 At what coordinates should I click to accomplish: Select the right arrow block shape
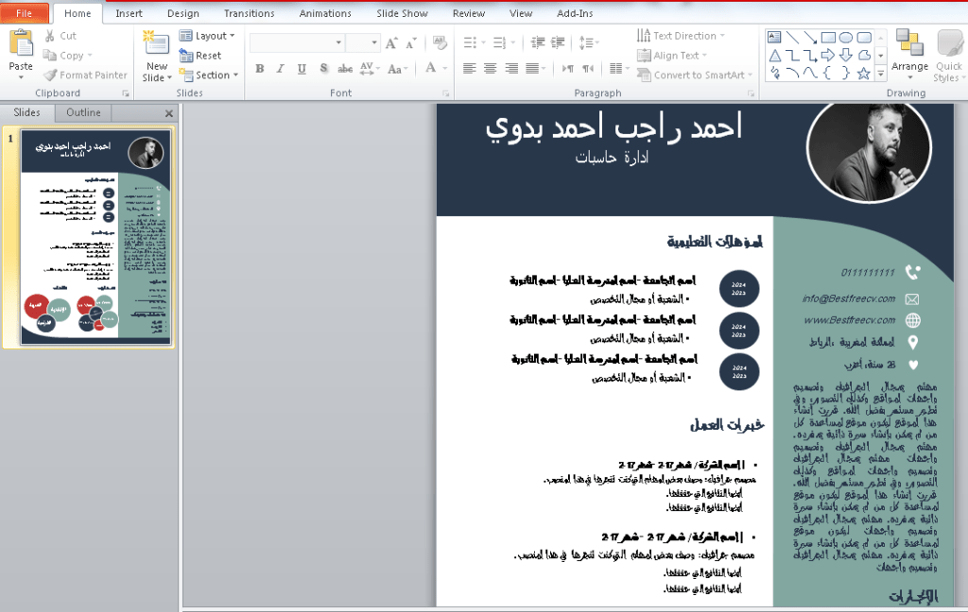(x=828, y=56)
